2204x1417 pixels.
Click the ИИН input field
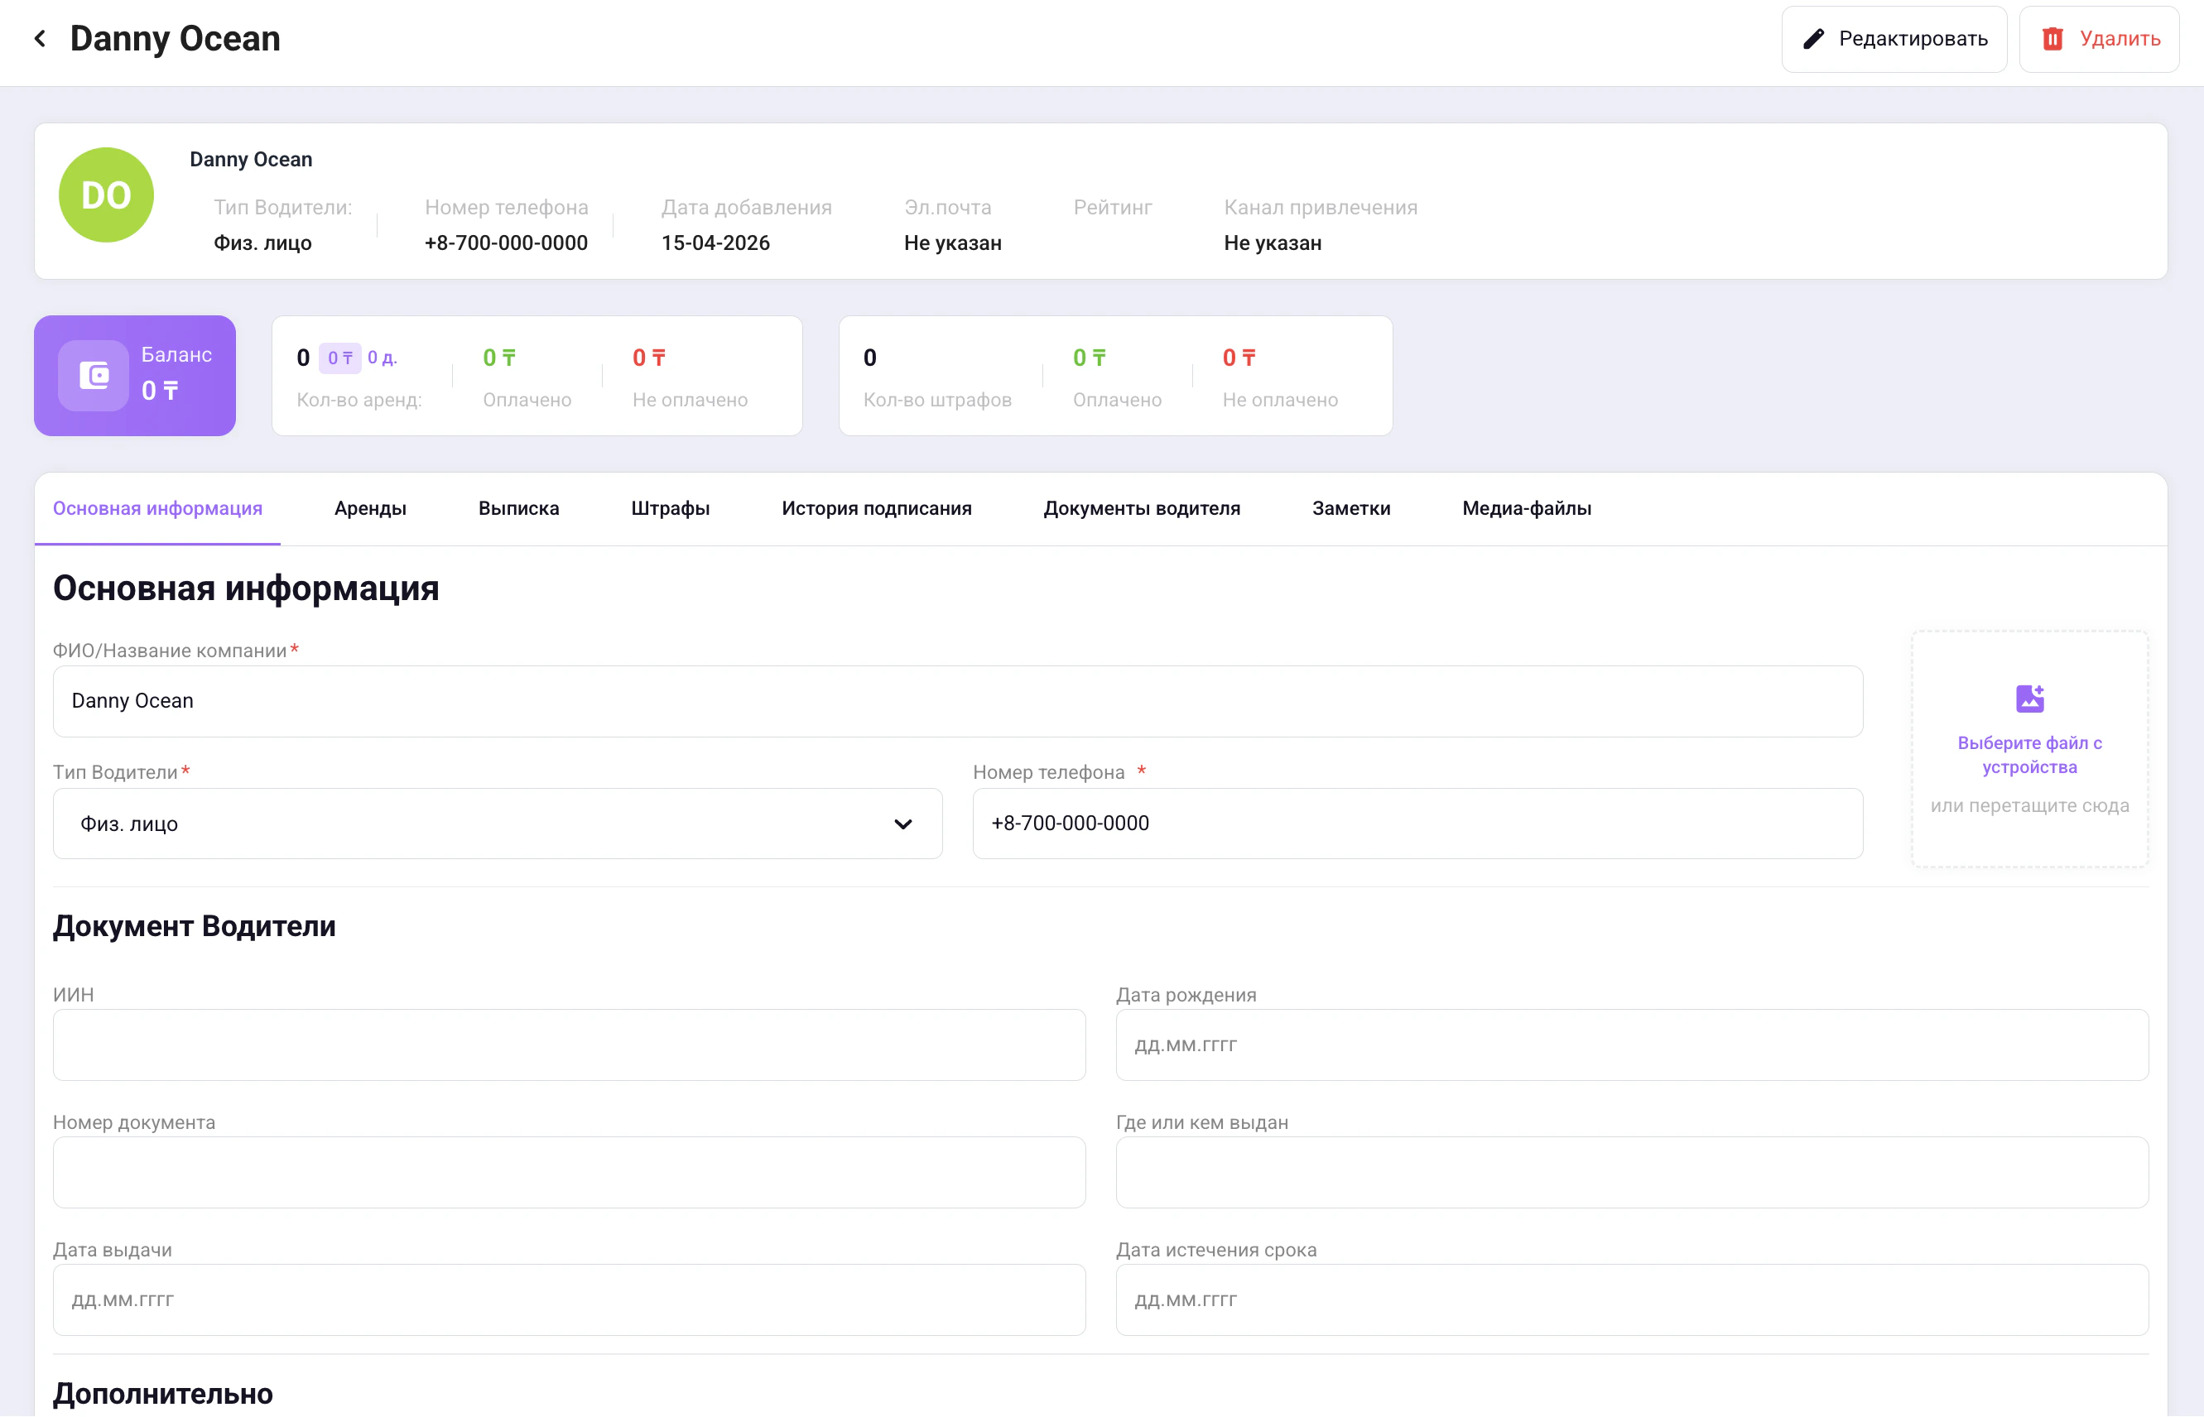[569, 1045]
